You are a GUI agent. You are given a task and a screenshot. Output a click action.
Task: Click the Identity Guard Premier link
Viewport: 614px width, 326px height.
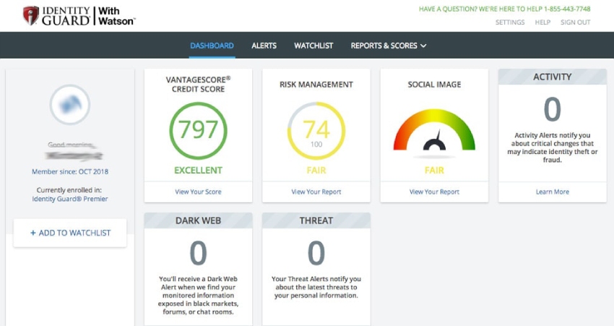(x=70, y=199)
